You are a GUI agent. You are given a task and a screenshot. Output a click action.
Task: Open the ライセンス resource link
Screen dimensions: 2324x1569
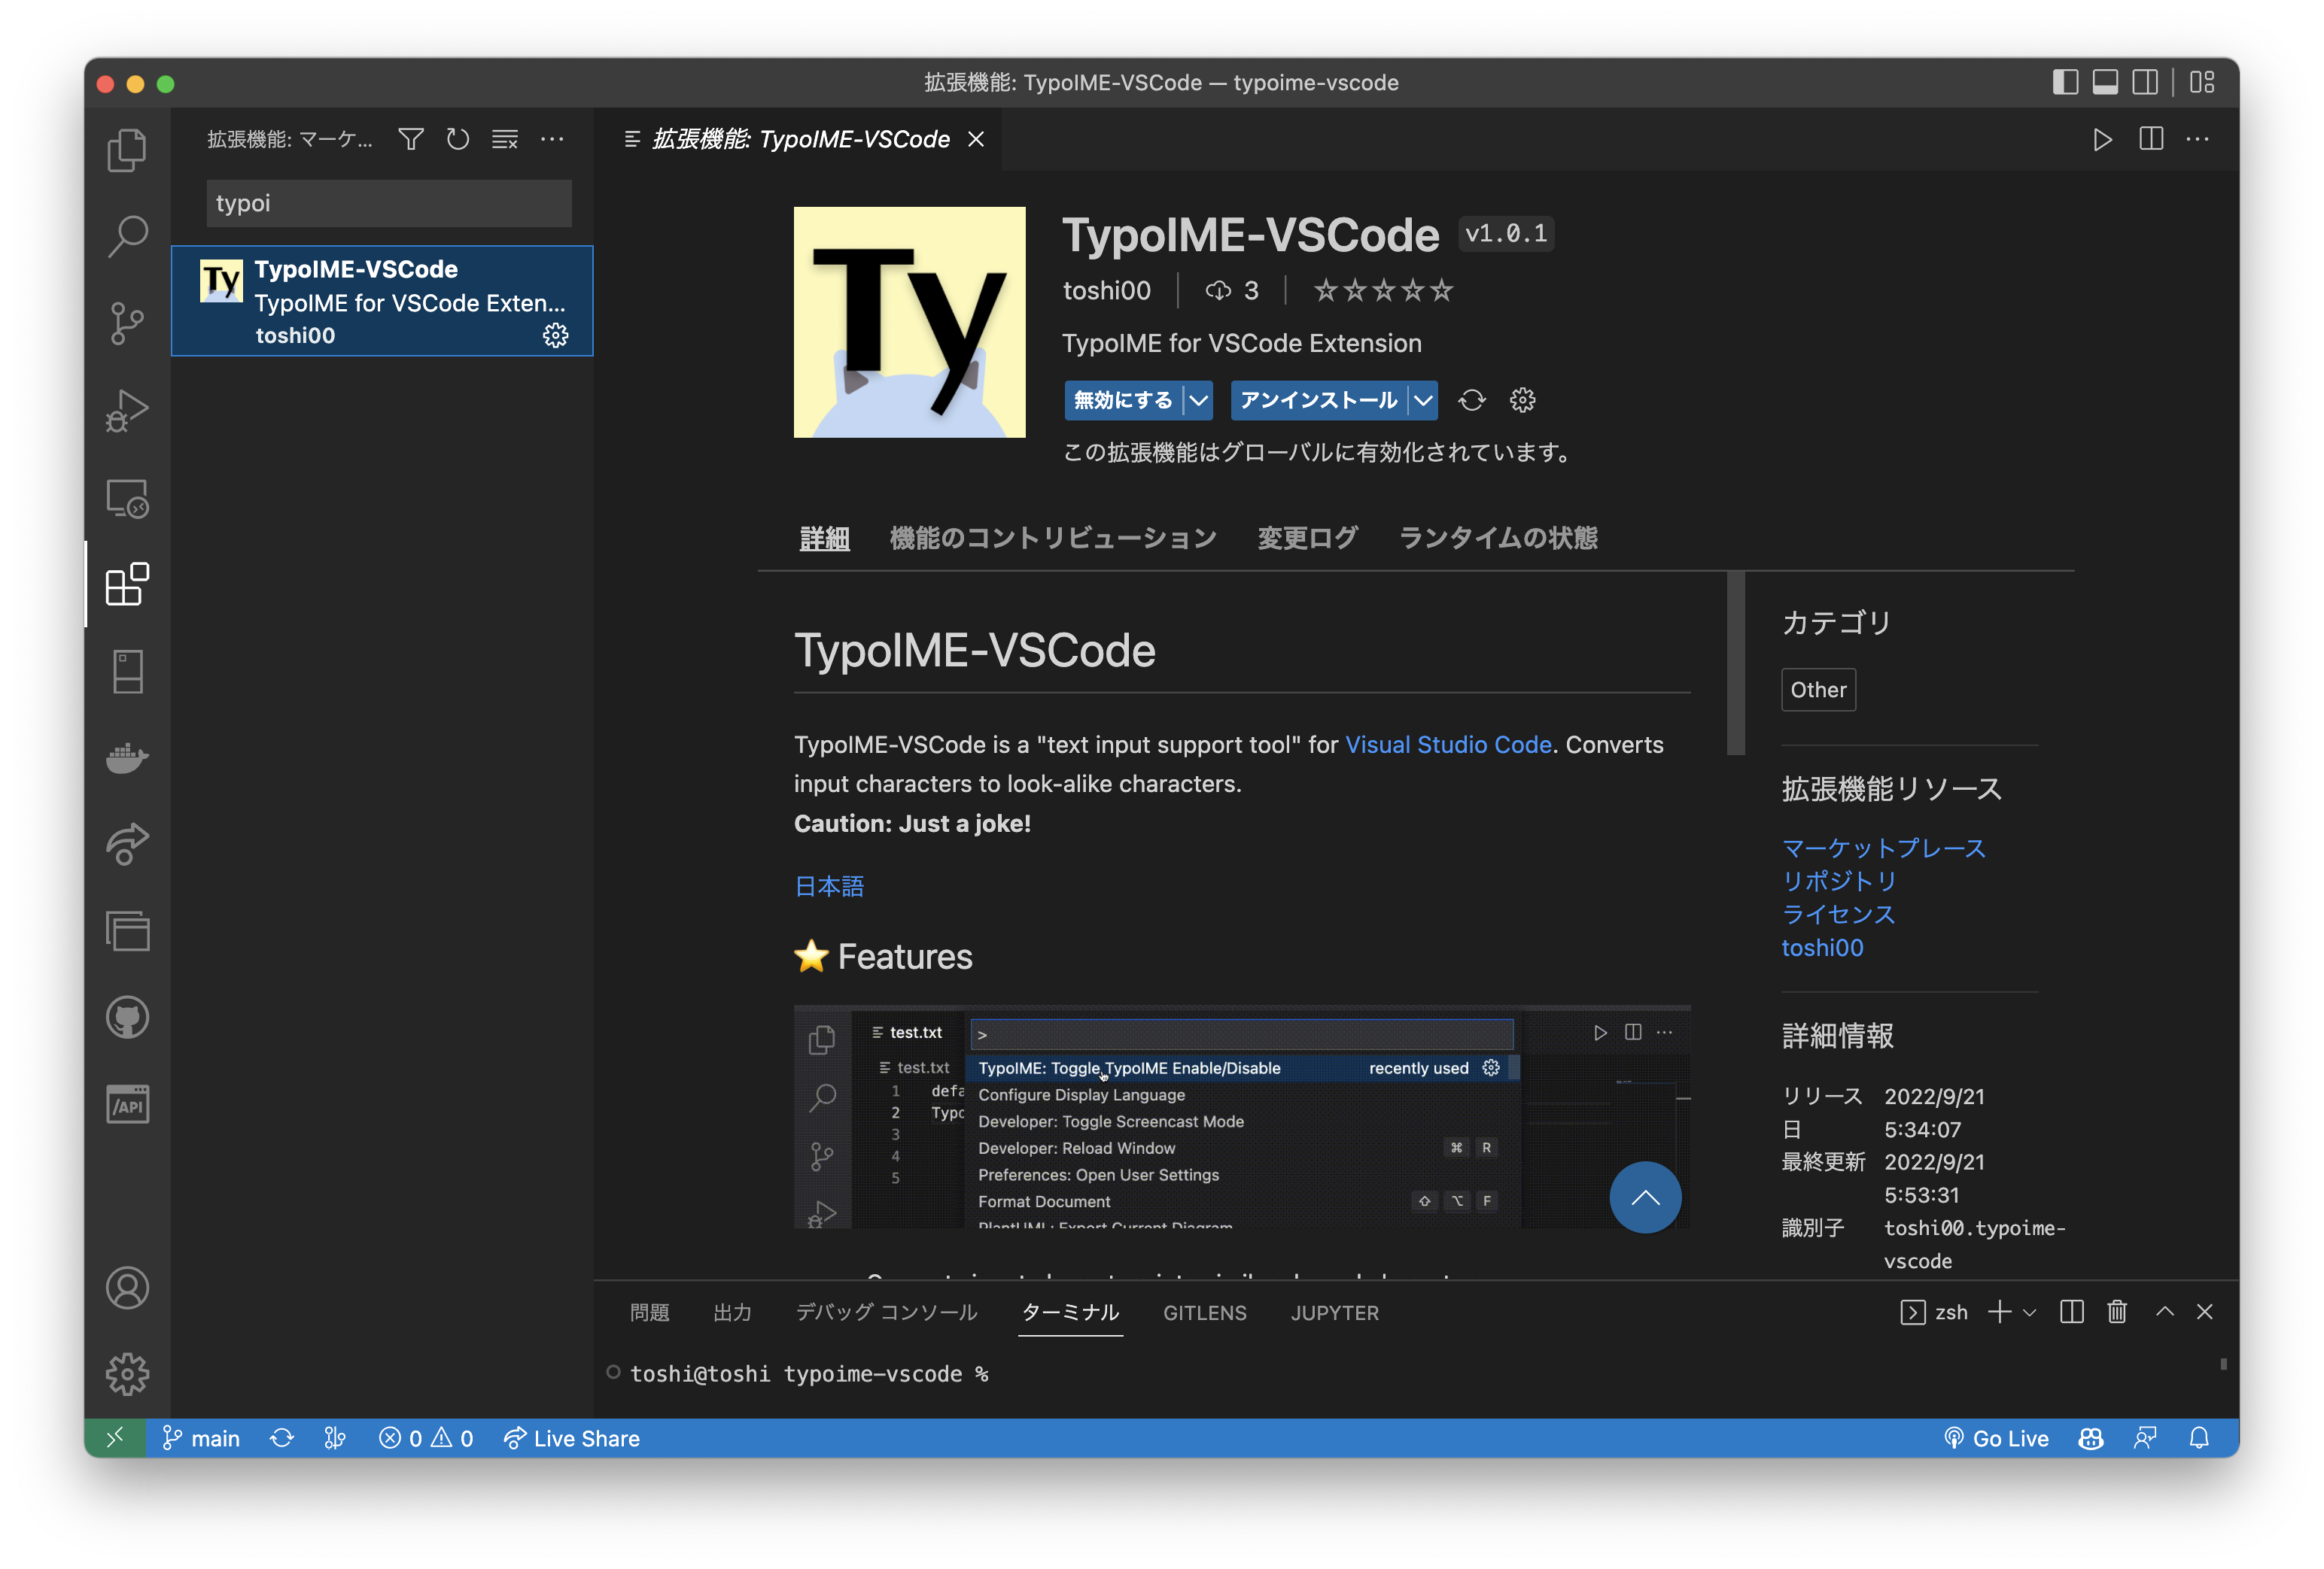tap(1839, 915)
